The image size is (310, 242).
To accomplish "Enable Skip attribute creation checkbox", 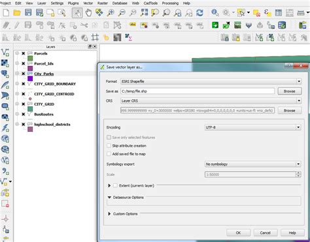I will click(109, 145).
